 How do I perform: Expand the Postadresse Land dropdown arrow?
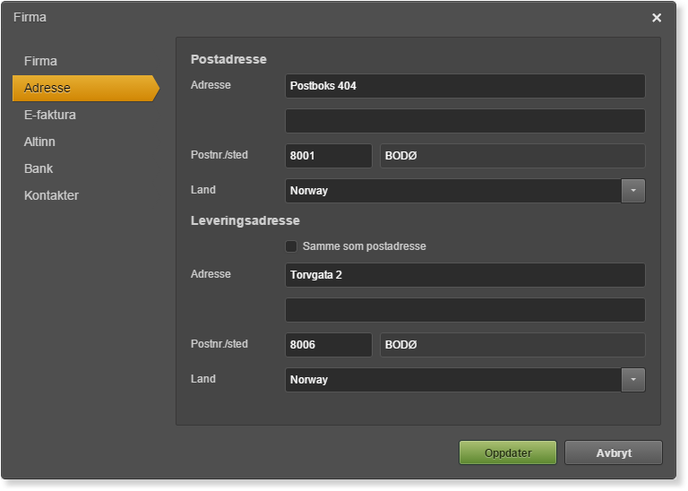point(633,191)
